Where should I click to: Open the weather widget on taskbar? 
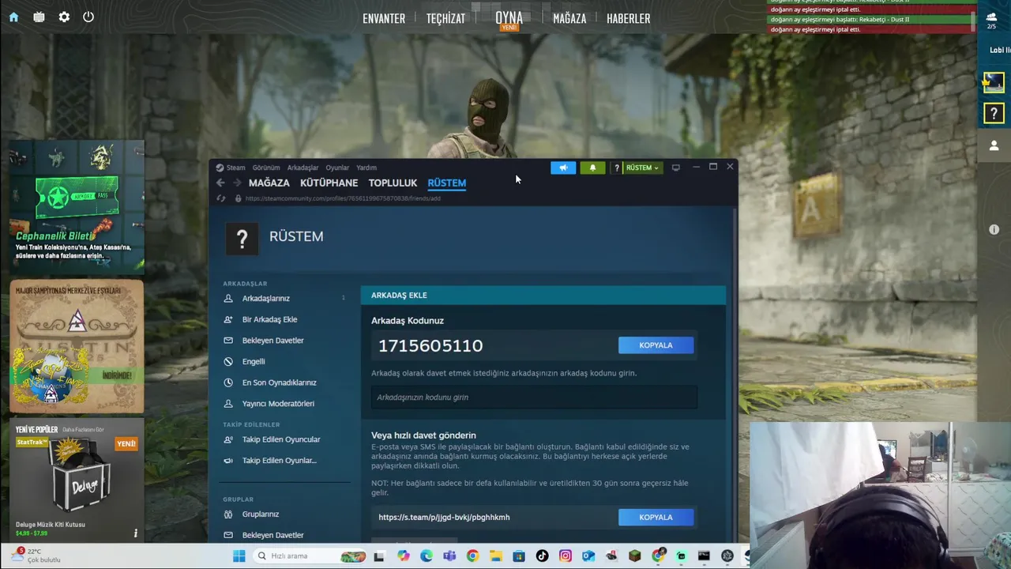tap(36, 556)
